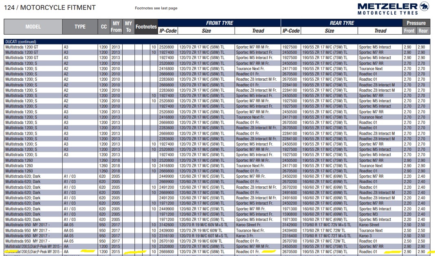Click the page title '124 / MOTORCYCLE FITMENT'

(50, 7)
